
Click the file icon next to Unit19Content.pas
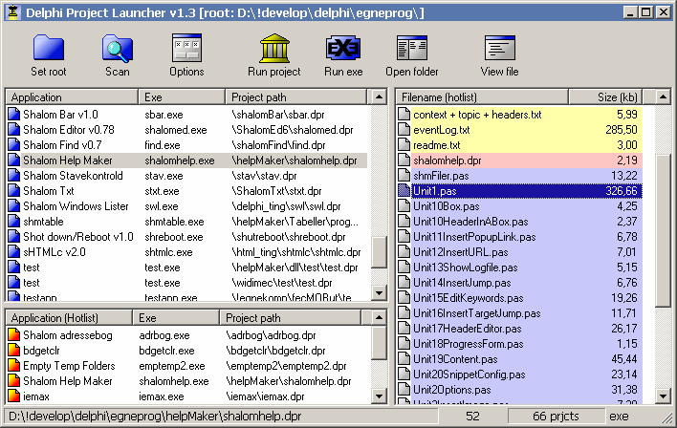(x=404, y=359)
